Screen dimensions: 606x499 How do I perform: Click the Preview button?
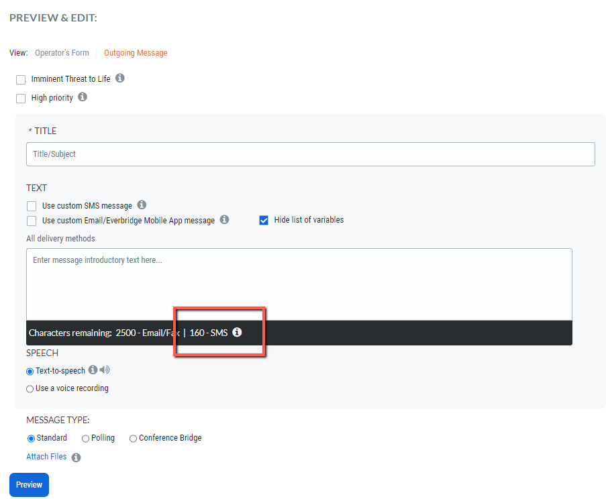[x=29, y=484]
